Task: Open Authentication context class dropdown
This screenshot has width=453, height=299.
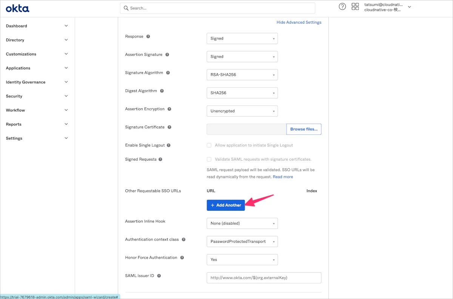Action: click(x=242, y=241)
